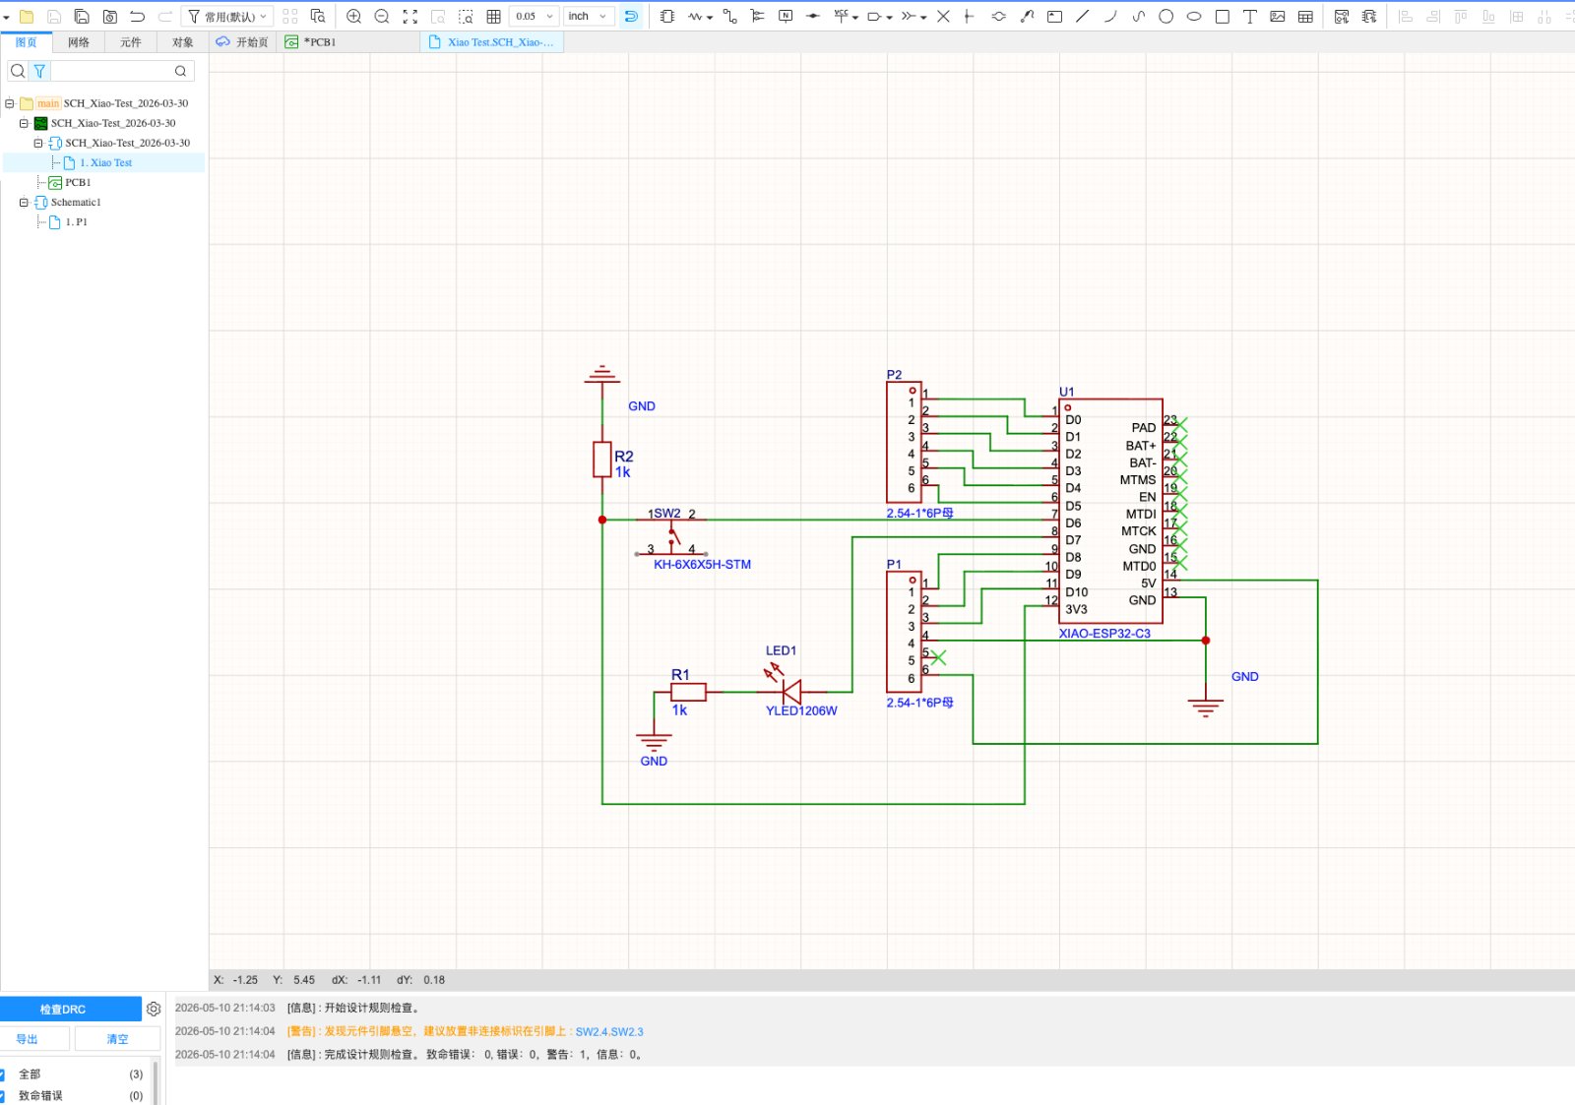Click the zoom-to-selection icon
1575x1105 pixels.
[x=466, y=17]
